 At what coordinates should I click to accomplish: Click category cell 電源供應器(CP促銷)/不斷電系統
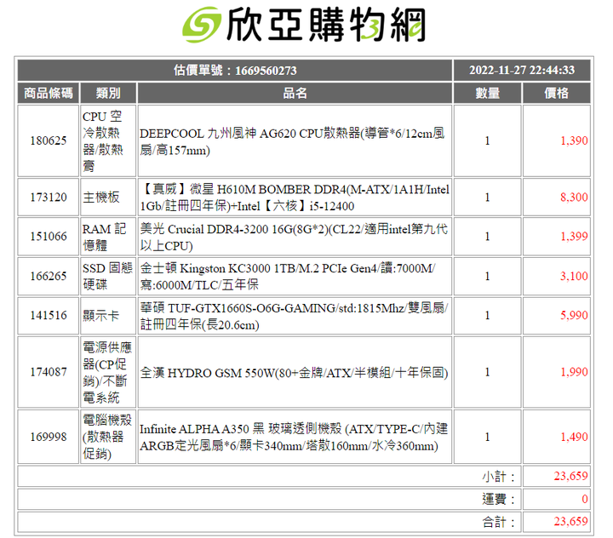[108, 372]
